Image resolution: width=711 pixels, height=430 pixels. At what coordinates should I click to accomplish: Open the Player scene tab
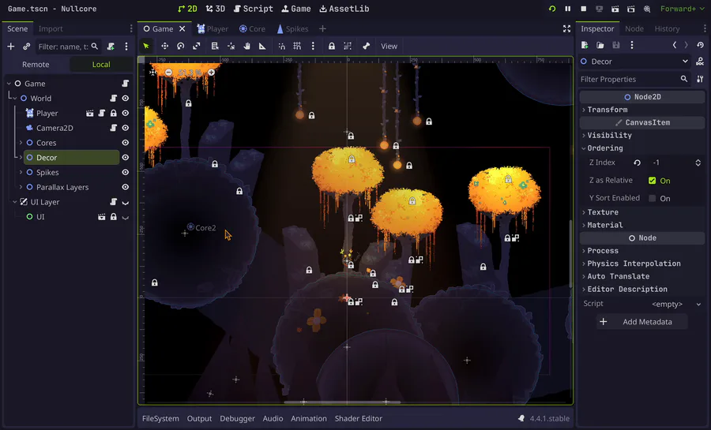(213, 28)
